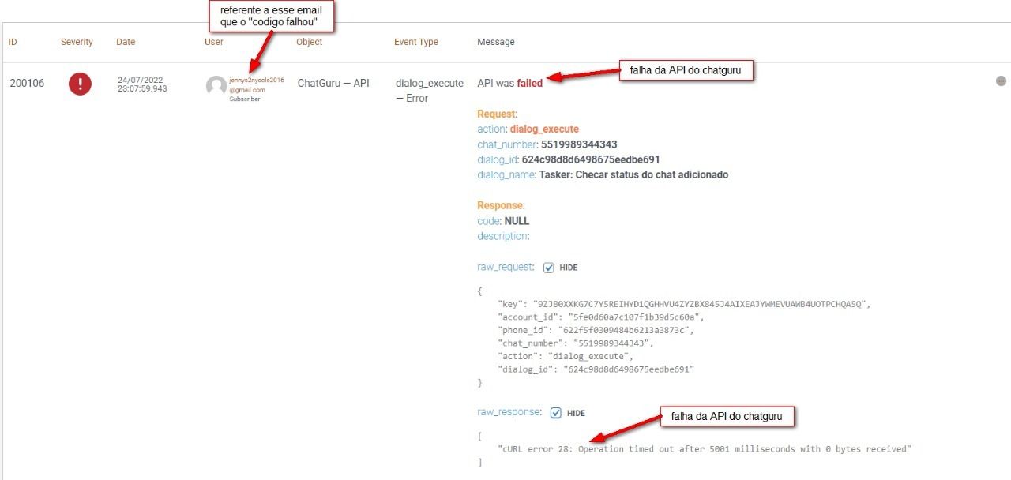
Task: Click the cURL error 28 message line
Action: tap(705, 449)
